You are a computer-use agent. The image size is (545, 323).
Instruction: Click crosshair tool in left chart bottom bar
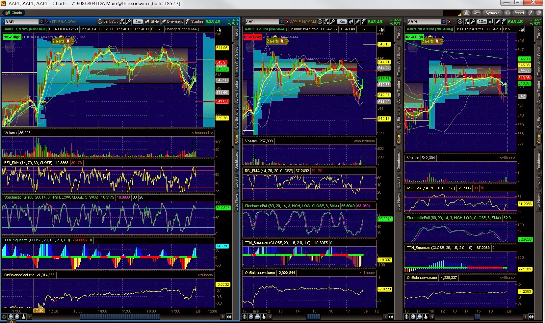pos(4,317)
